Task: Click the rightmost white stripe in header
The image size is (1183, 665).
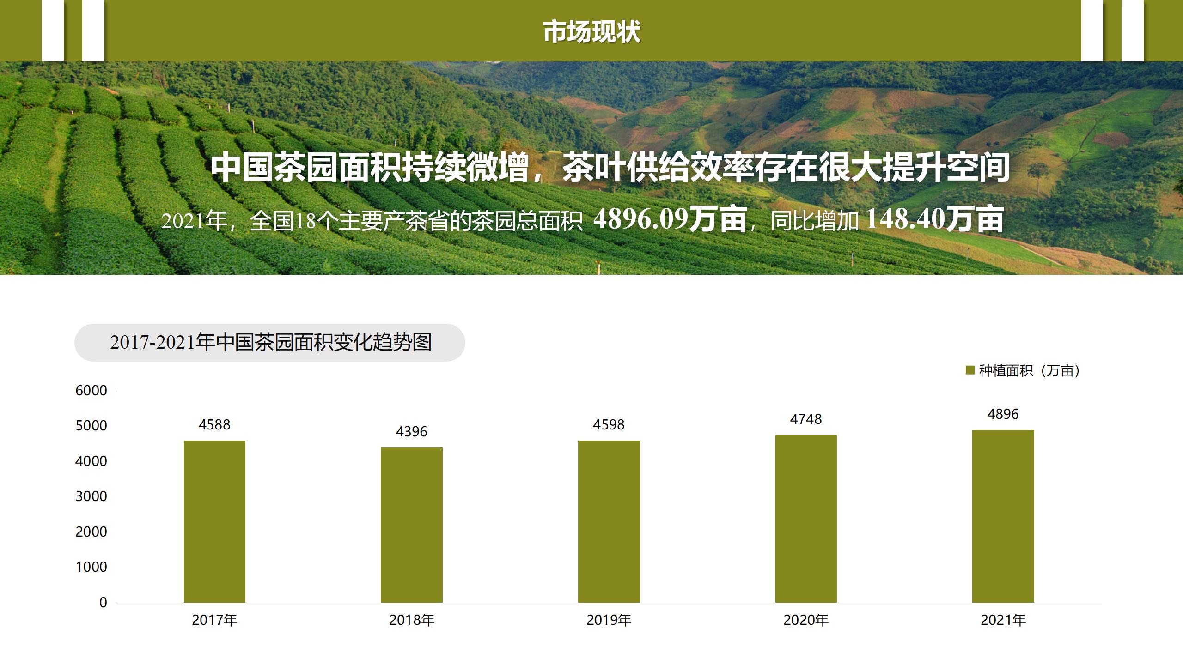Action: point(1132,30)
